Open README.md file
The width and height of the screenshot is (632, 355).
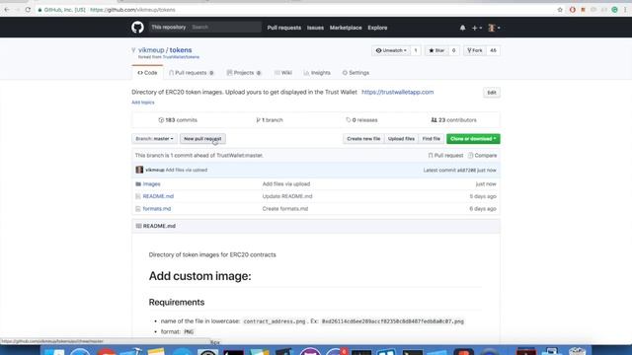click(158, 196)
